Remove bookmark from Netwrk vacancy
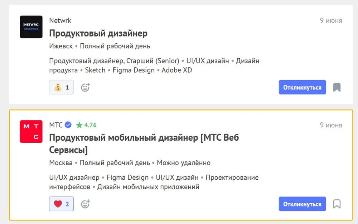358x224 pixels. point(337,87)
